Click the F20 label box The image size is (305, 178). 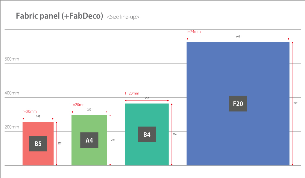pyautogui.click(x=238, y=104)
